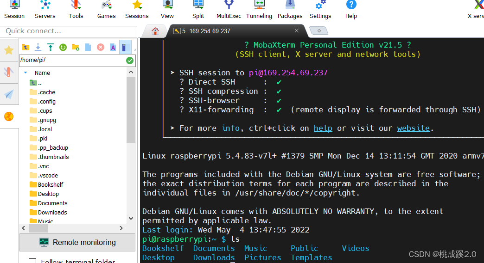Image resolution: width=484 pixels, height=263 pixels.
Task: Select the Bookshelf folder
Action: click(x=47, y=184)
